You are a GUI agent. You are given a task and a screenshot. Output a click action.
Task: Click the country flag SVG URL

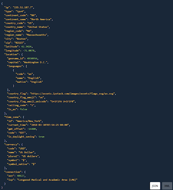click(x=72, y=94)
